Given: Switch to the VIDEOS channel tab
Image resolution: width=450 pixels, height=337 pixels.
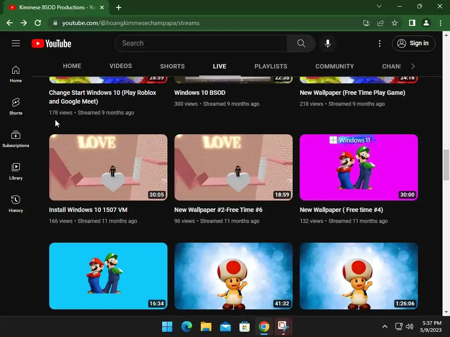Looking at the screenshot, I should point(120,66).
